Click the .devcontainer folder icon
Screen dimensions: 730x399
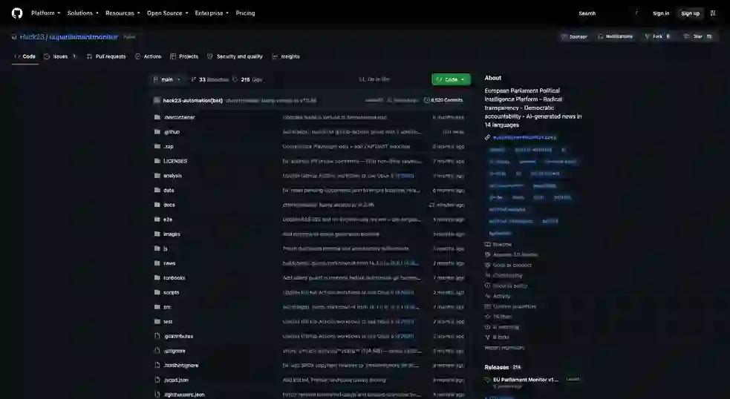point(157,117)
